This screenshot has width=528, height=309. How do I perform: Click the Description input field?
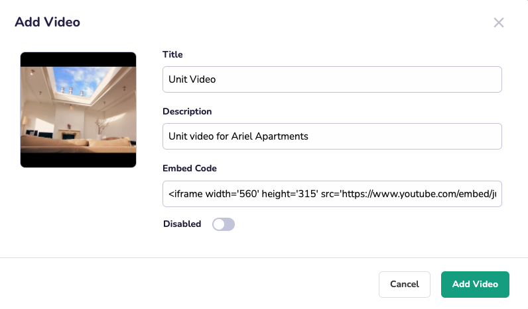pos(332,136)
